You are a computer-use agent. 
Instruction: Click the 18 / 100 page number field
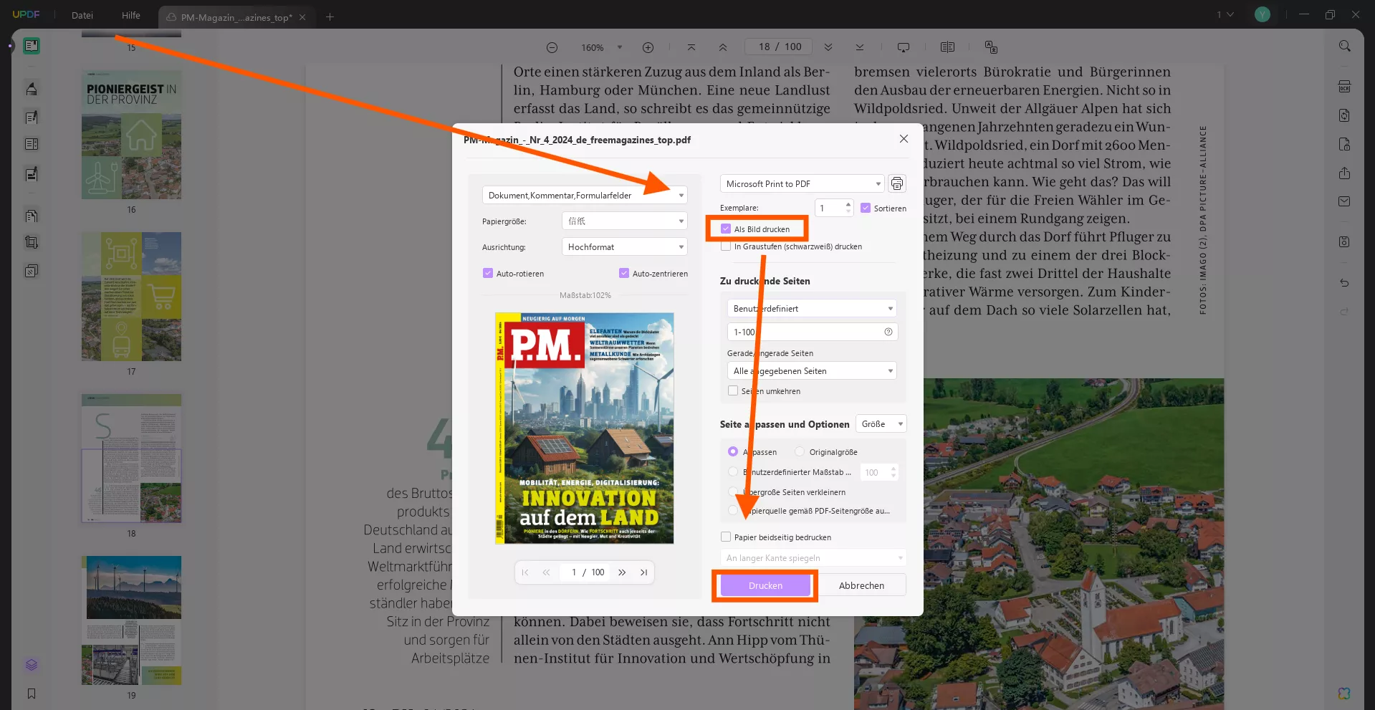(x=780, y=47)
